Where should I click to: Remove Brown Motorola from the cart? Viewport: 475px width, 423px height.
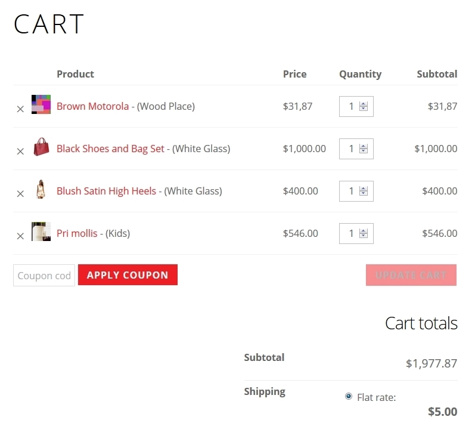20,109
